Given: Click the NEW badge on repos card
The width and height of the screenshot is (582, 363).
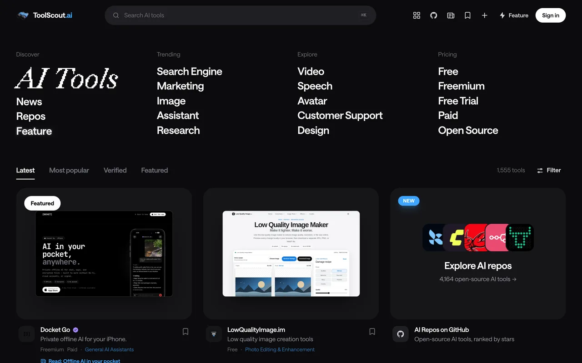Looking at the screenshot, I should (x=409, y=201).
